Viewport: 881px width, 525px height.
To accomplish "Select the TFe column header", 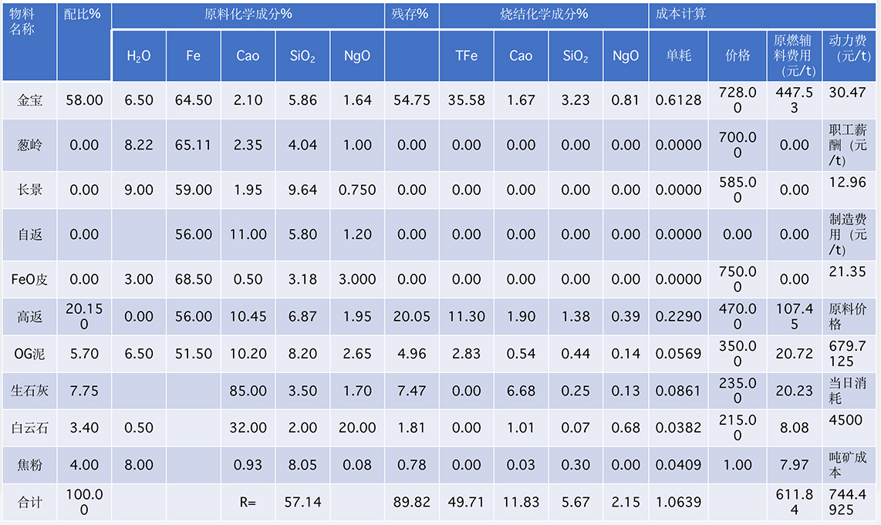I will [x=466, y=56].
